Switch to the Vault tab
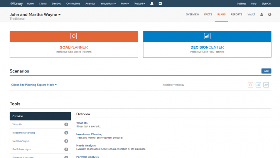This screenshot has height=158, width=280. (251, 14)
